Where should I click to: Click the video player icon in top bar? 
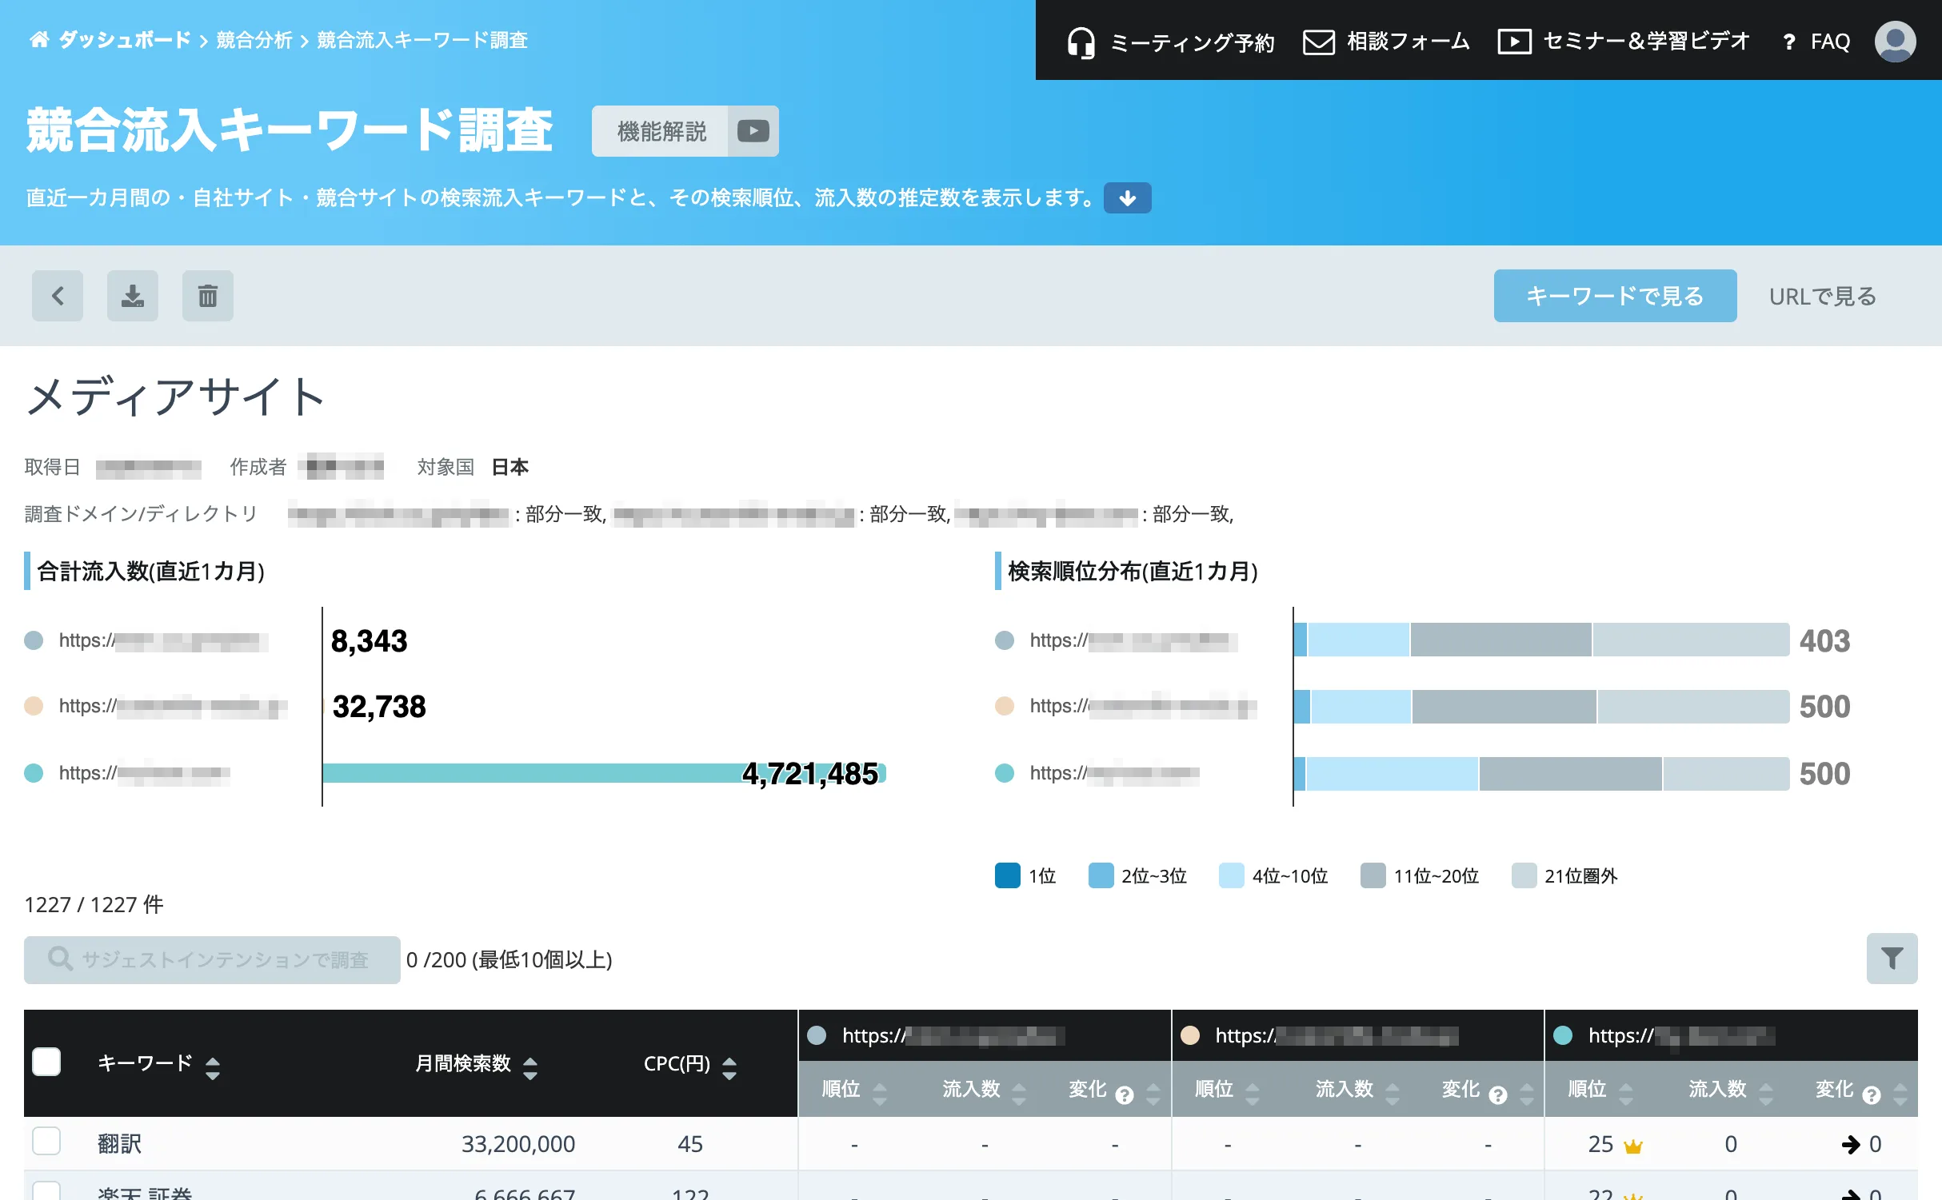pyautogui.click(x=1514, y=42)
